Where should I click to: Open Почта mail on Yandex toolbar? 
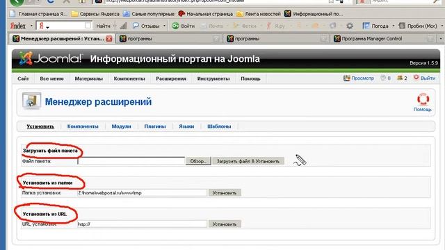(x=211, y=26)
